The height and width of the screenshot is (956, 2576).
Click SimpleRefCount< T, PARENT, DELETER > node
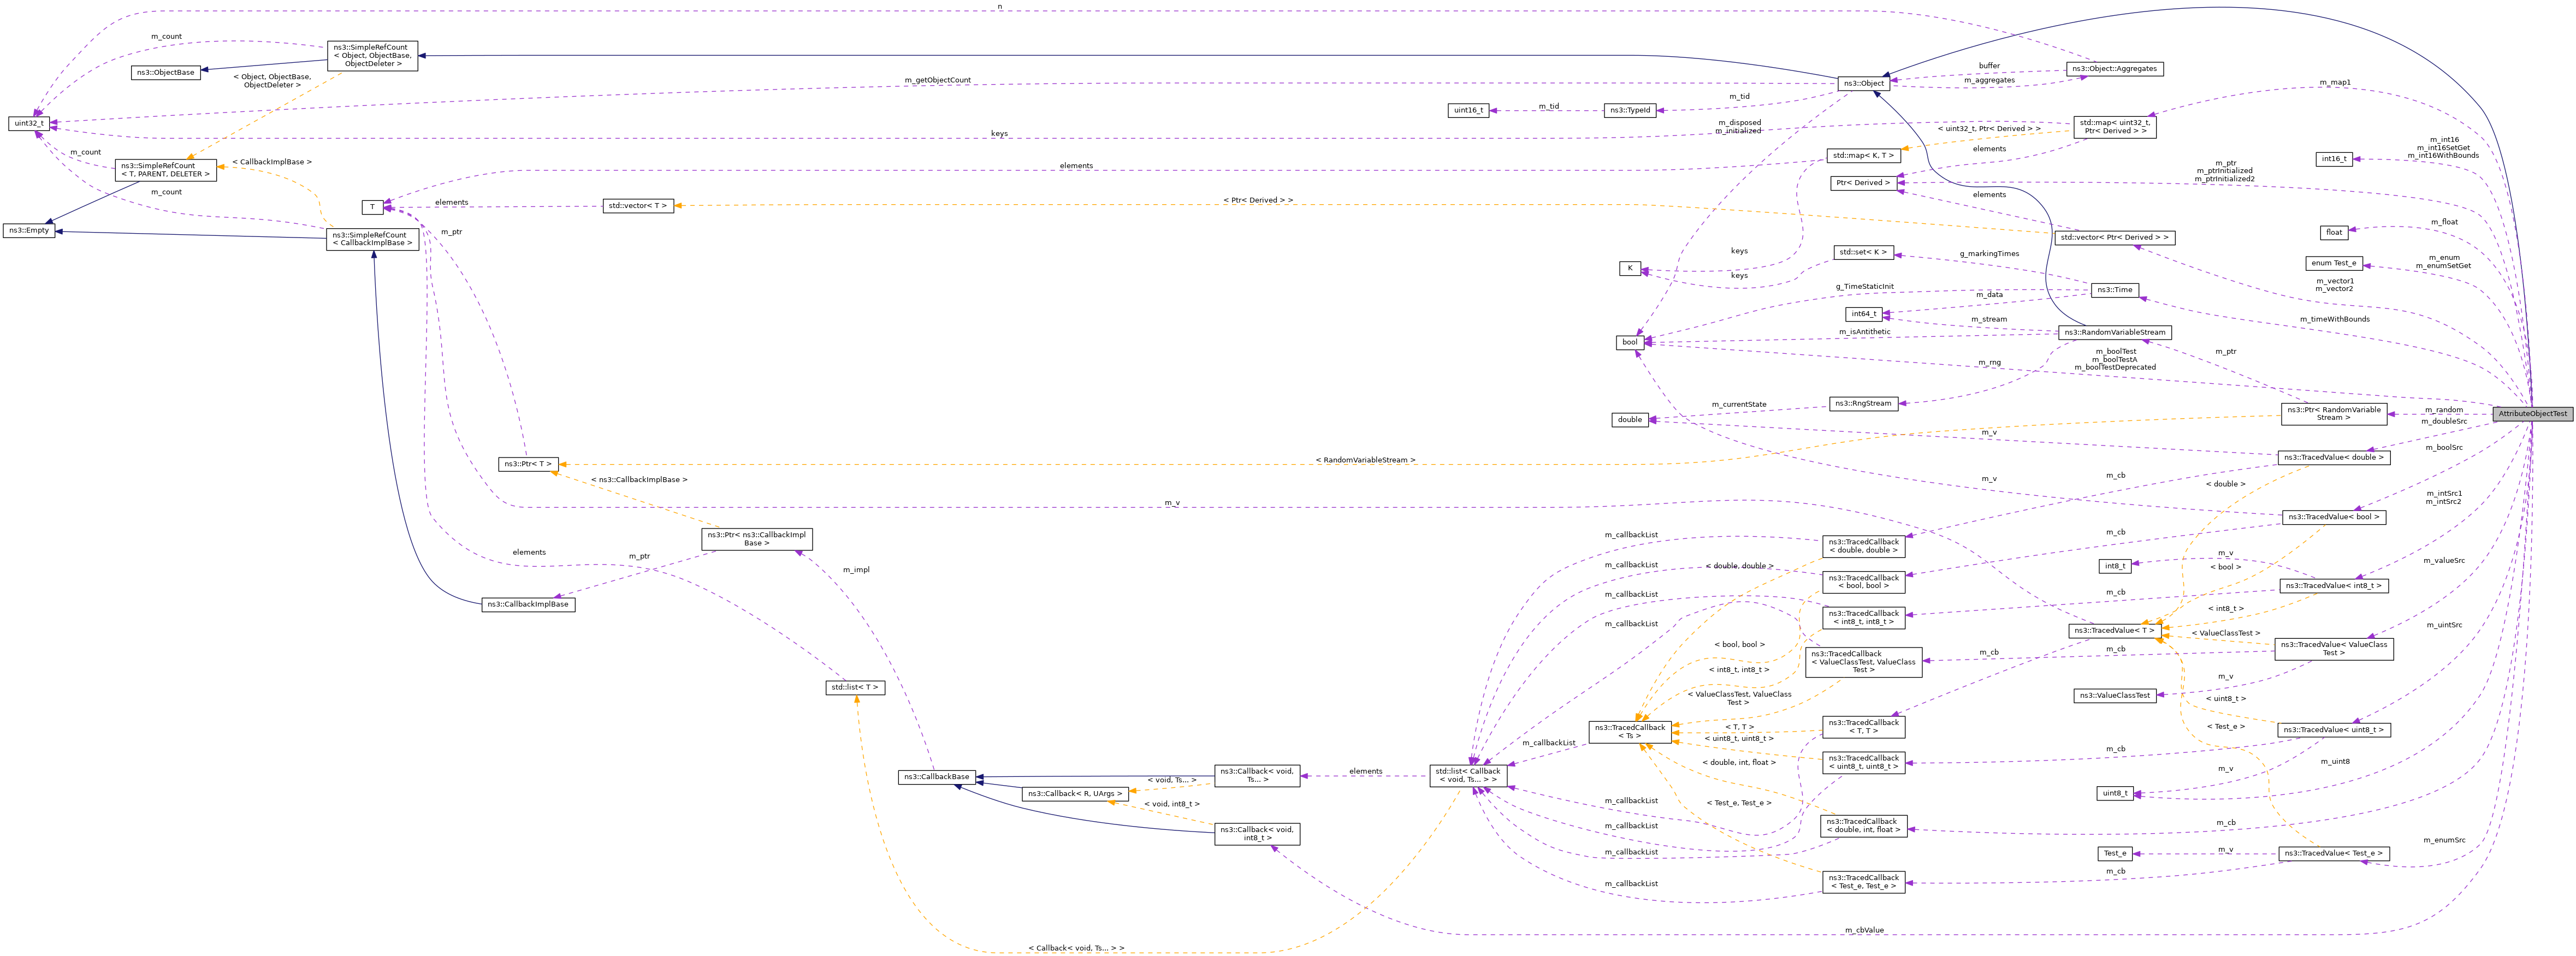pos(166,169)
